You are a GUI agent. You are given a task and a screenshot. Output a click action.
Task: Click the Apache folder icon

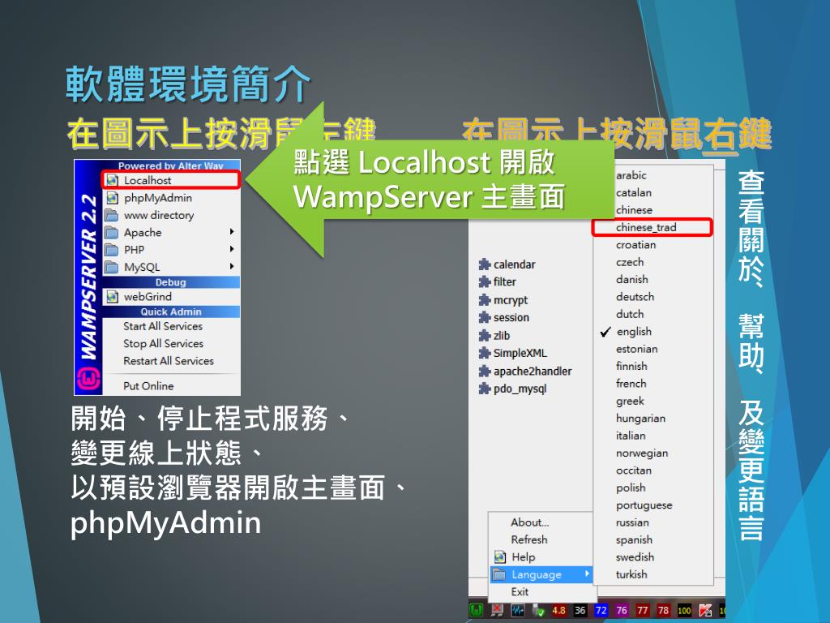click(x=112, y=233)
